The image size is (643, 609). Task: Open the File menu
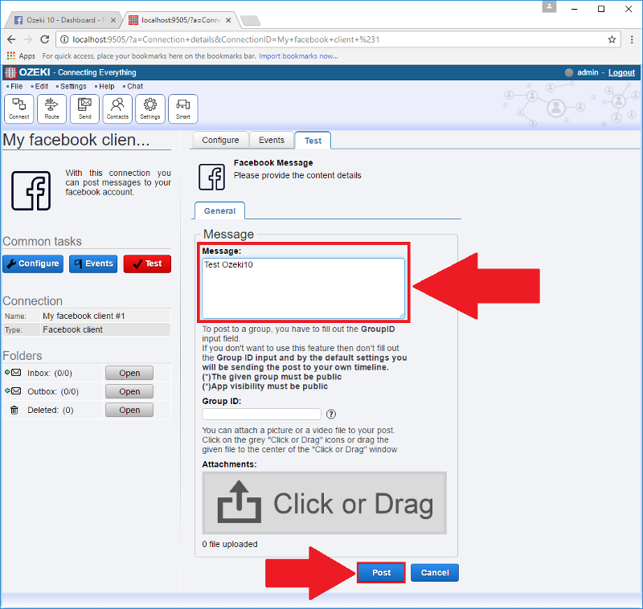pyautogui.click(x=16, y=86)
